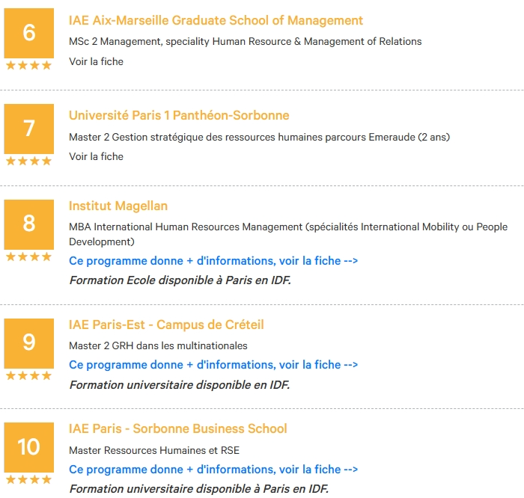Open IAE Aix-Marseille Graduate School of Management
This screenshot has width=524, height=498.
(x=216, y=20)
